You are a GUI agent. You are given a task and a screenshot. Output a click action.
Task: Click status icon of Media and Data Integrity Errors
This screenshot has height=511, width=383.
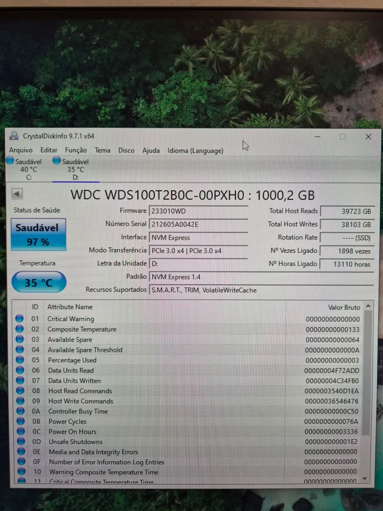pos(22,452)
